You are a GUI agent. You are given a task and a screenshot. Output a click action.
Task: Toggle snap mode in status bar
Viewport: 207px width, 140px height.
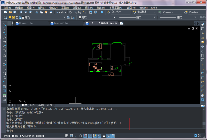coord(67,136)
